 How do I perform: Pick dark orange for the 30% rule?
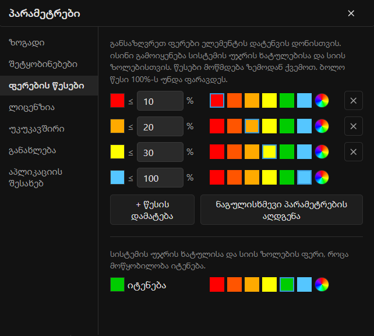point(234,152)
